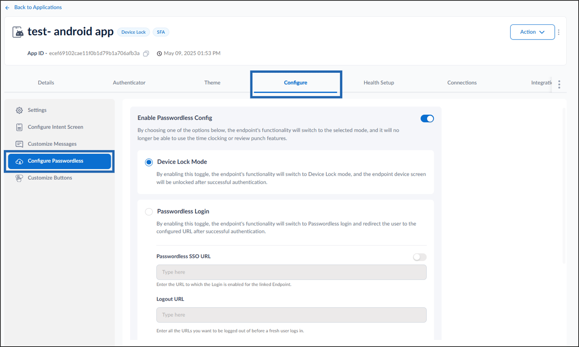The height and width of the screenshot is (347, 579).
Task: Enable the Passwordless SSO URL toggle
Action: click(420, 257)
